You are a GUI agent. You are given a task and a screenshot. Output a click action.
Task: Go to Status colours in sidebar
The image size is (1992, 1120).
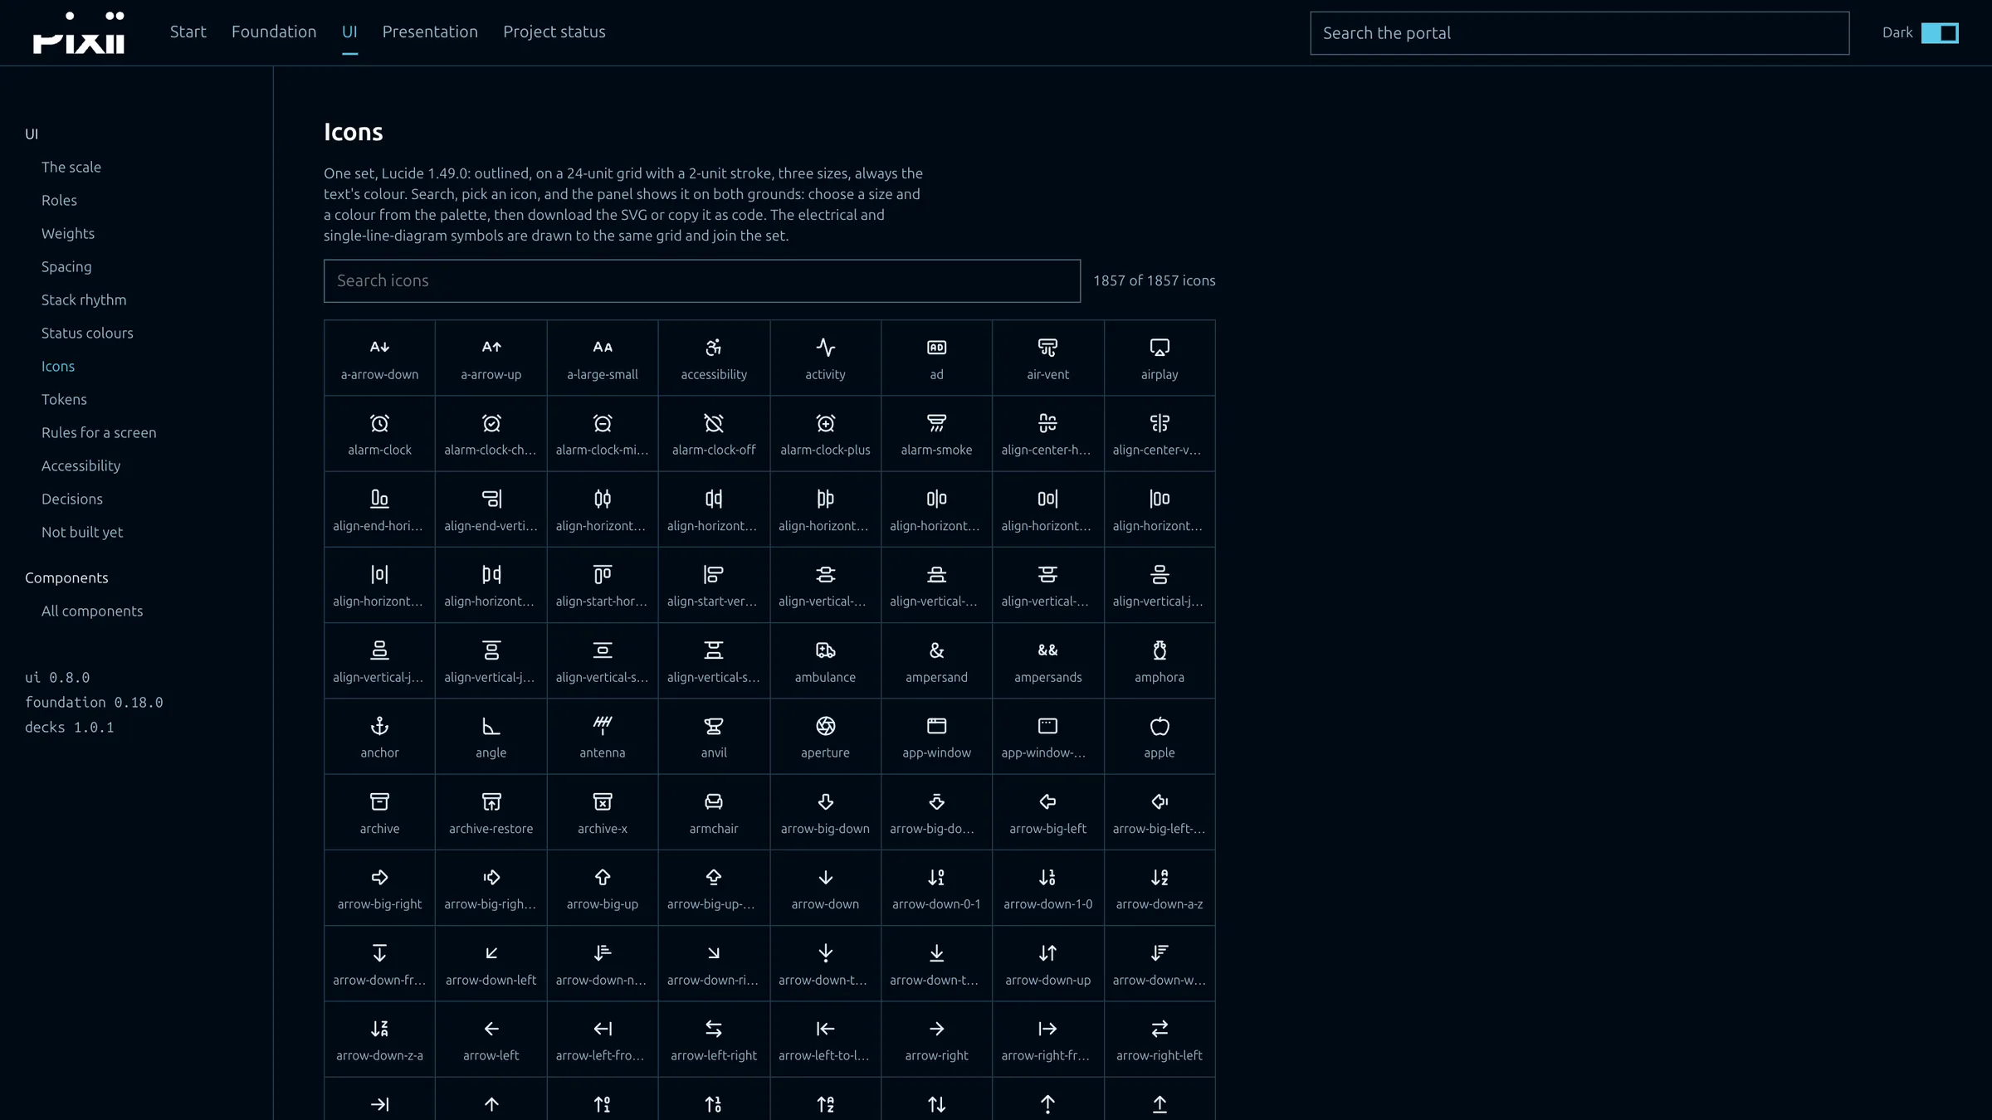click(x=87, y=333)
